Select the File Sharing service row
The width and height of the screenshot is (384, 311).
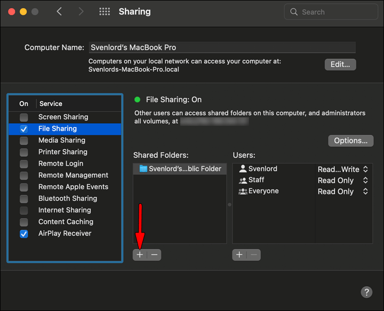[65, 129]
